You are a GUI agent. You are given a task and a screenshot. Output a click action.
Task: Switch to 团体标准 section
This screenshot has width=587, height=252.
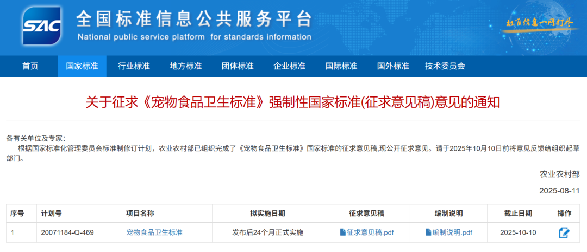pos(238,67)
